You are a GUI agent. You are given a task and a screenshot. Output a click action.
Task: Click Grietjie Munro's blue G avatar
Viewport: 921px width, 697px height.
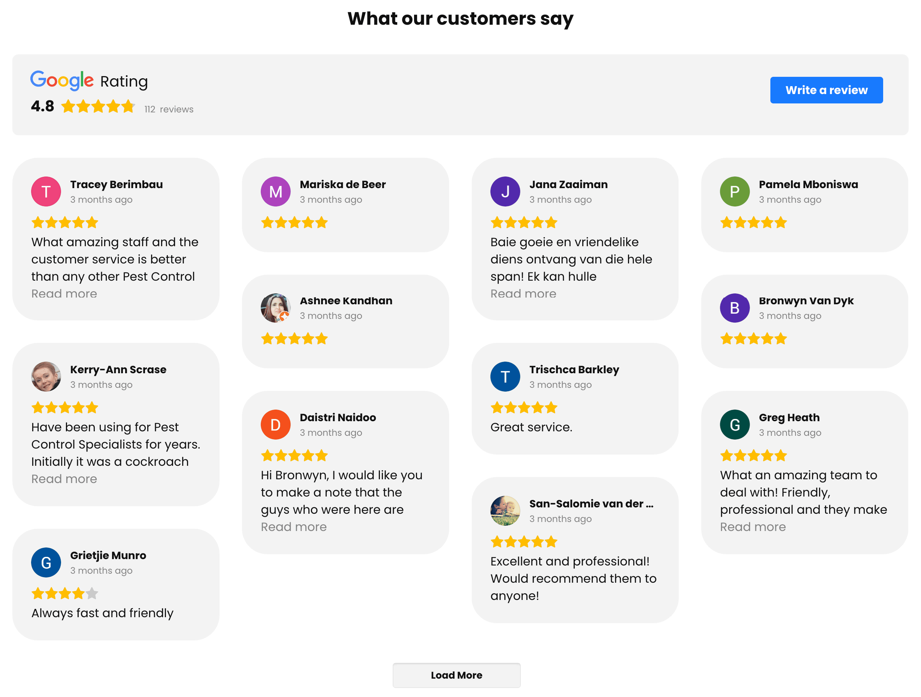(46, 562)
